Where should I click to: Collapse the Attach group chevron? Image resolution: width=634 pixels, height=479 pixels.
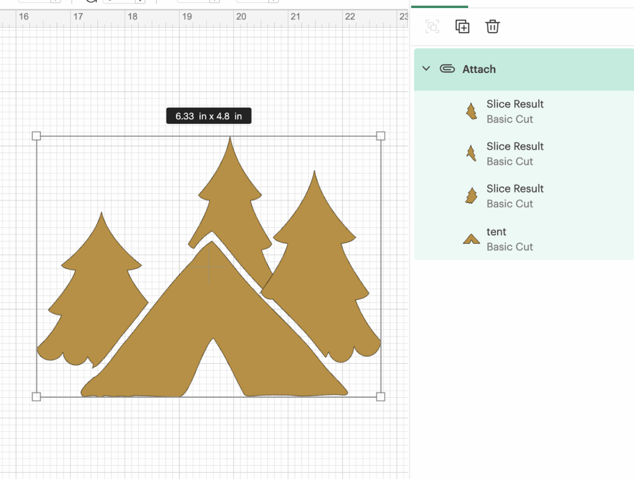(426, 69)
